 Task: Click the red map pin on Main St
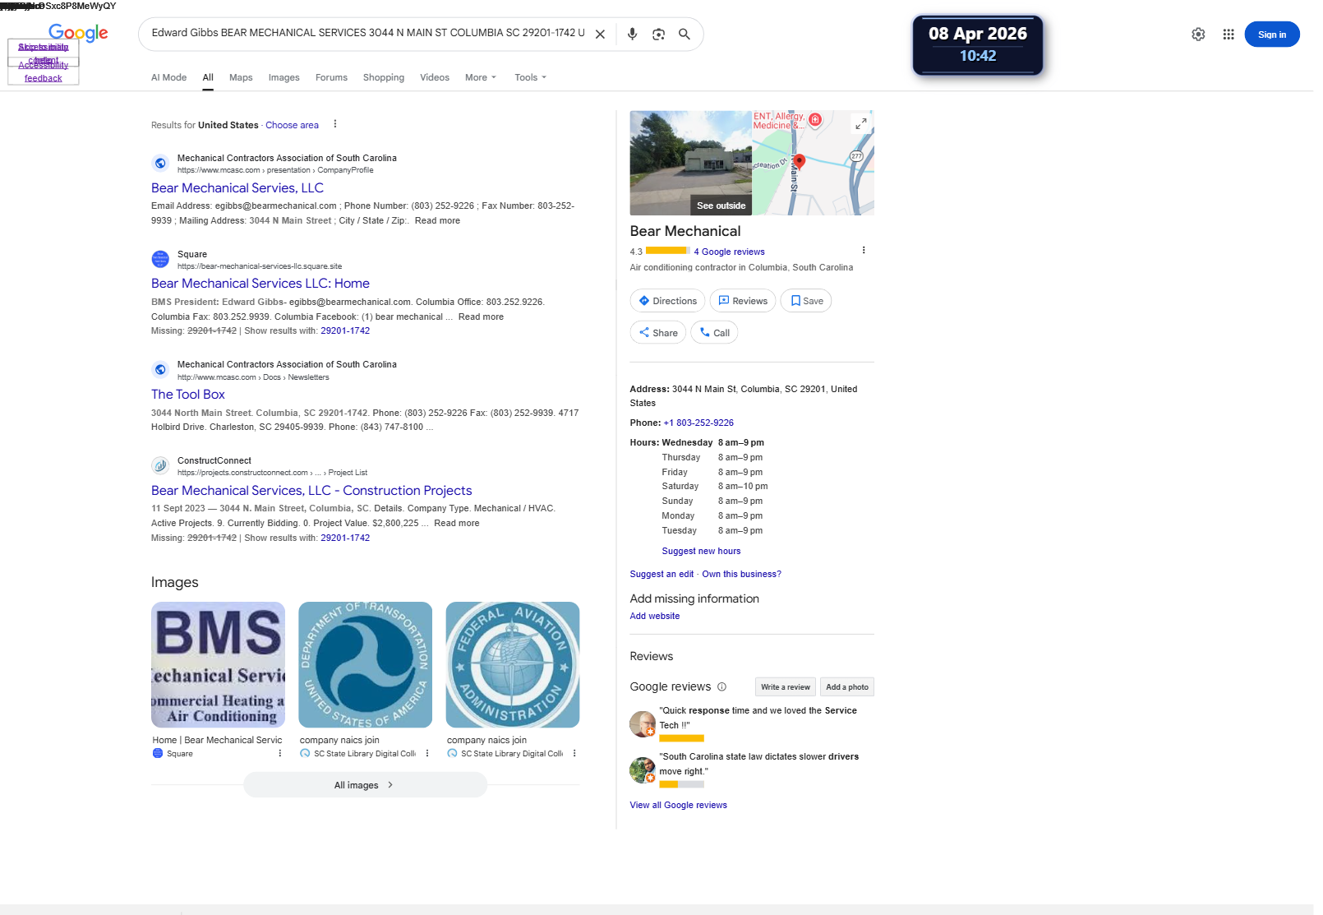(x=799, y=161)
